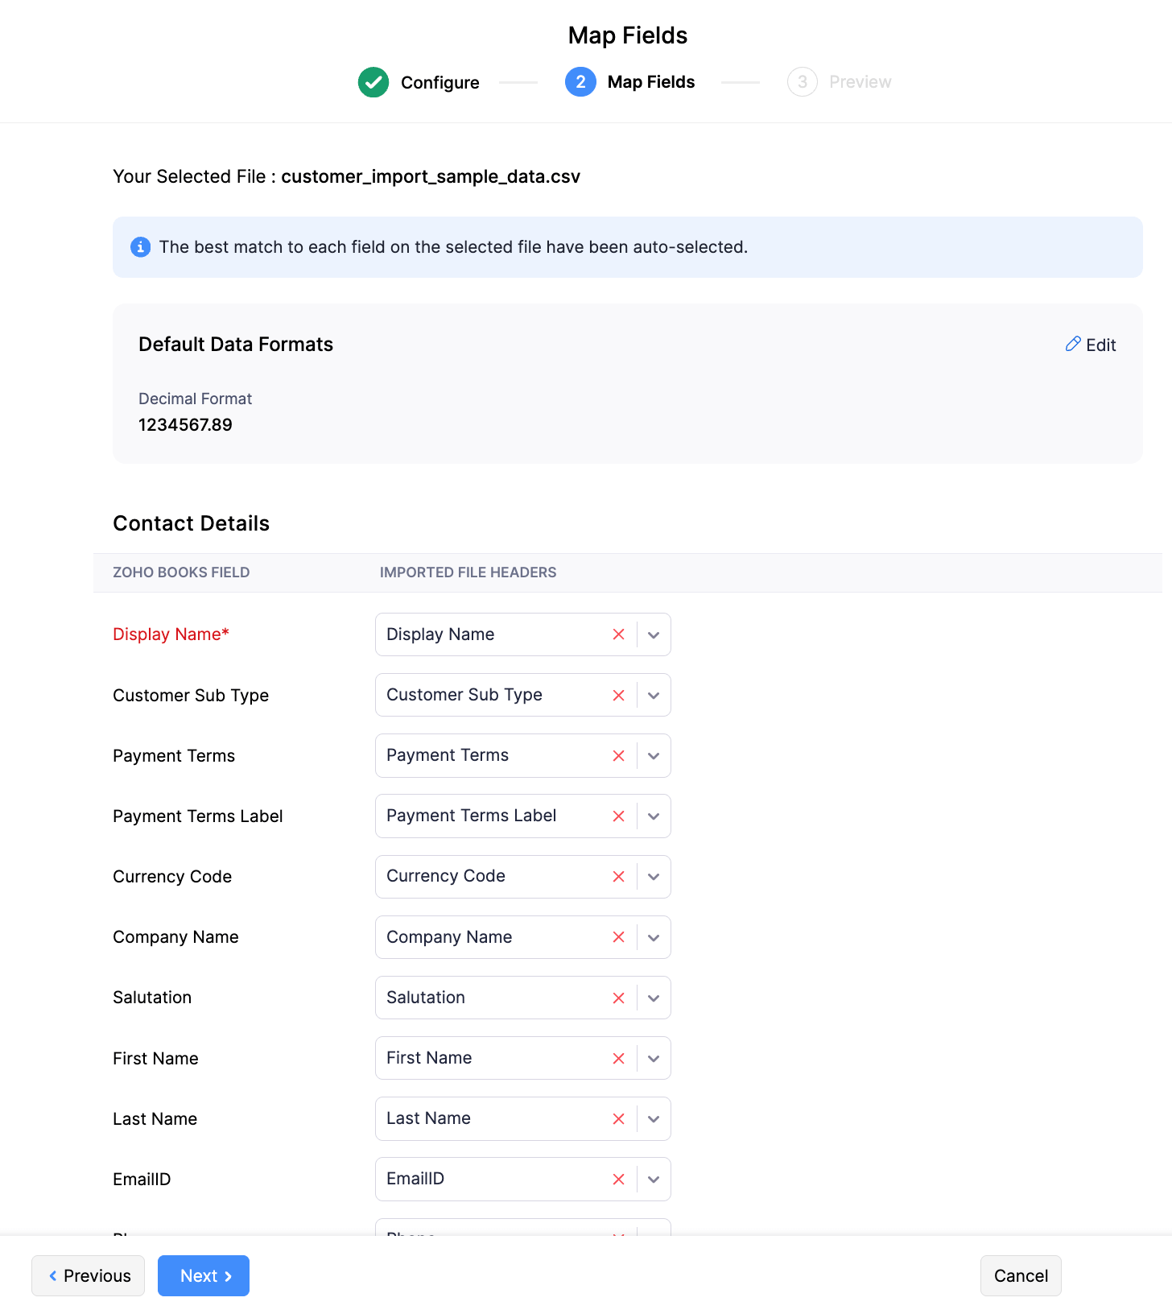Click the Customer Sub Type selection field
Screen dimensions: 1172x1314
click(x=491, y=696)
